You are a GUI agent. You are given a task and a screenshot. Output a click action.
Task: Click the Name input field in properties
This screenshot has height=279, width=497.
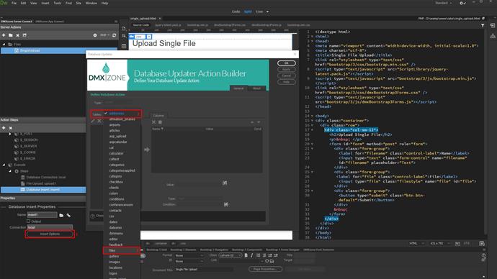coord(42,215)
